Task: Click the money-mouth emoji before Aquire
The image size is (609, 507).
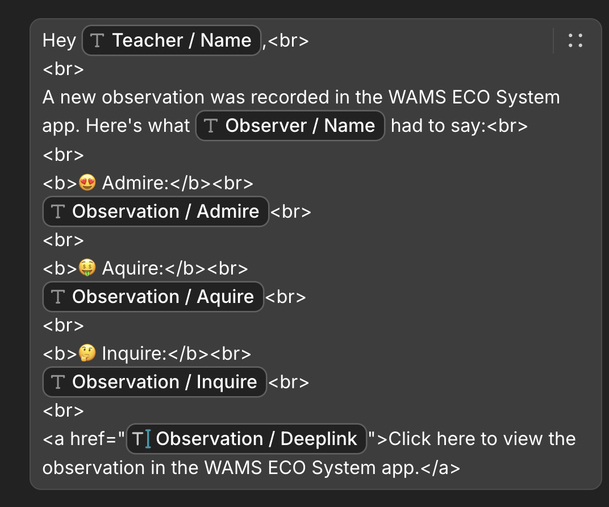Action: click(87, 268)
